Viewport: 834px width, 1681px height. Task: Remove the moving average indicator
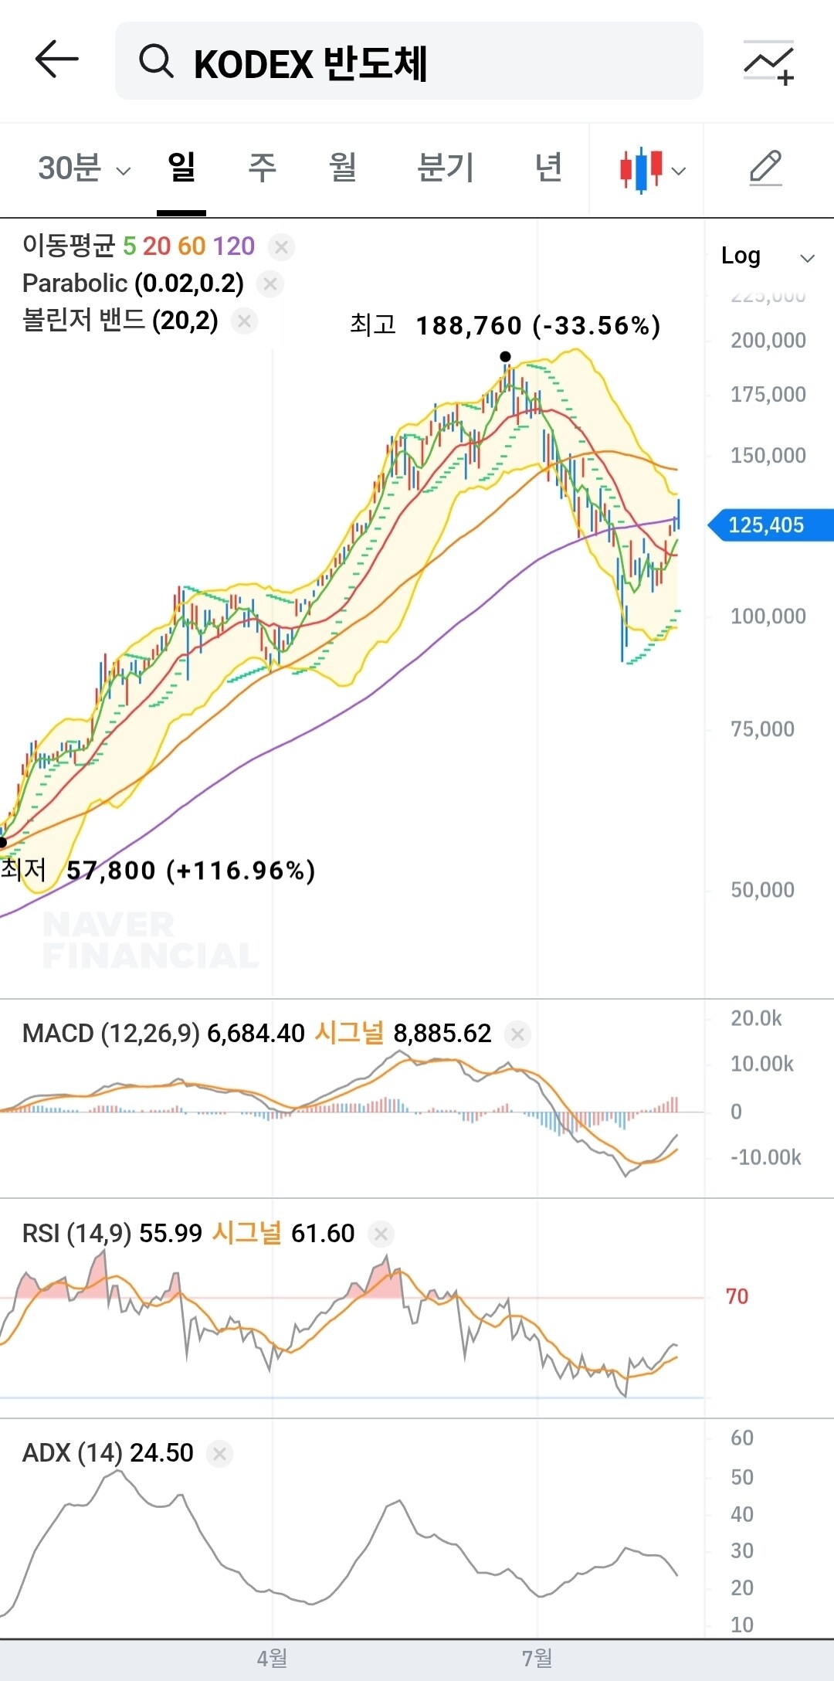tap(281, 247)
